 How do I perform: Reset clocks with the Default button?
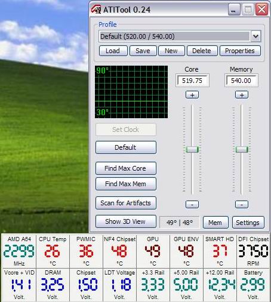click(126, 147)
